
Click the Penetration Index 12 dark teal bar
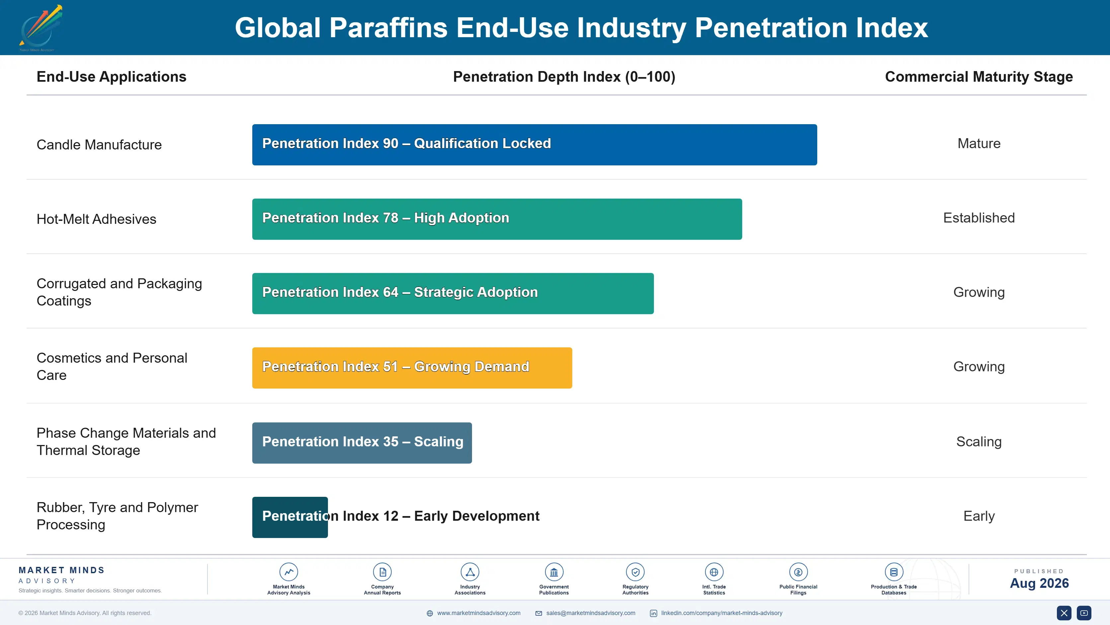[x=290, y=517]
